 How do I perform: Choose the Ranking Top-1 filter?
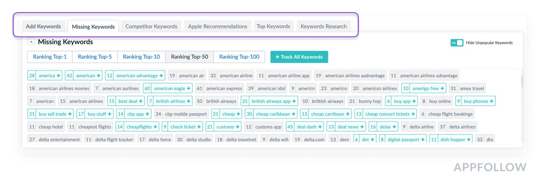(50, 57)
